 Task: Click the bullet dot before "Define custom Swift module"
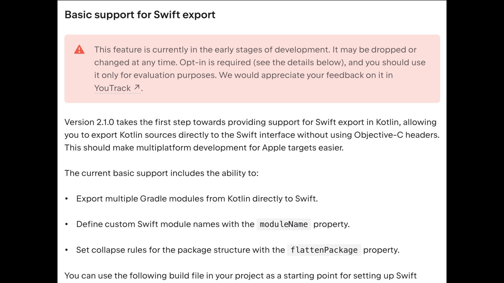pyautogui.click(x=67, y=224)
